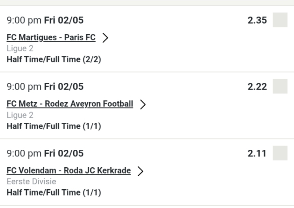Check the box next to 2.11 odds
The width and height of the screenshot is (294, 208).
point(280,153)
